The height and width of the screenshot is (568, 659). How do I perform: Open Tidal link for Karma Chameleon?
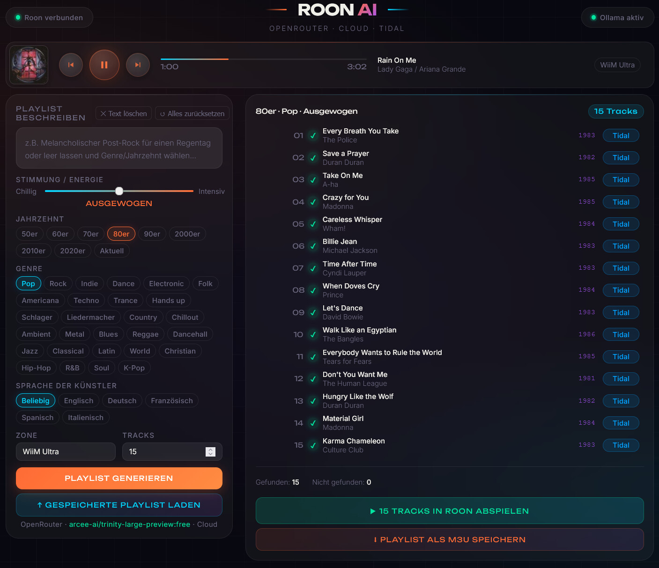(x=621, y=445)
